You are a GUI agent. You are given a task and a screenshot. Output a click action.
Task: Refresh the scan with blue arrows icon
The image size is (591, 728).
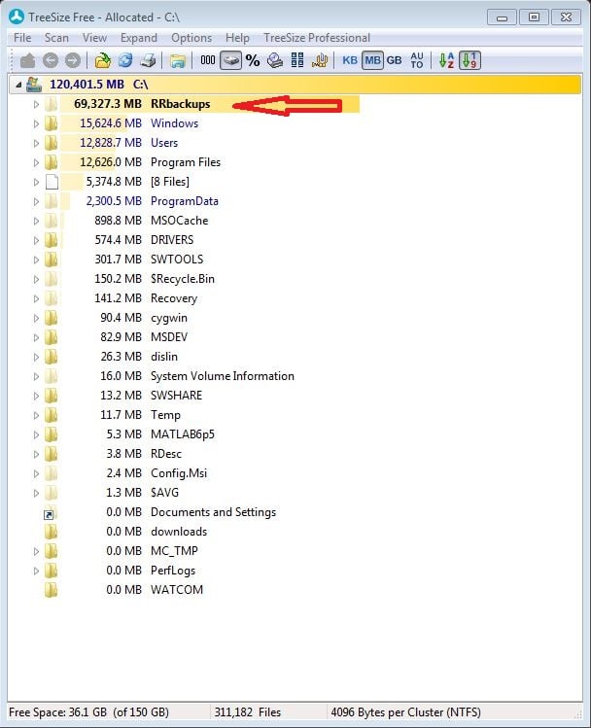[125, 60]
